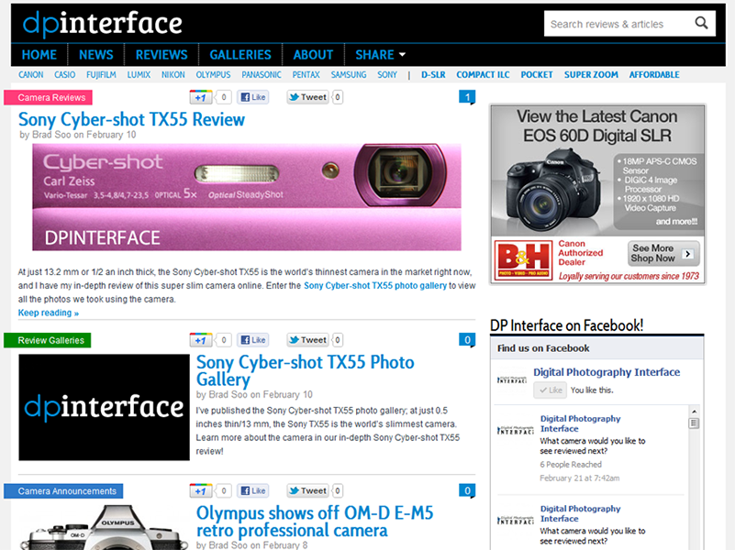
Task: Toggle the Facebook page Like button
Action: click(550, 390)
